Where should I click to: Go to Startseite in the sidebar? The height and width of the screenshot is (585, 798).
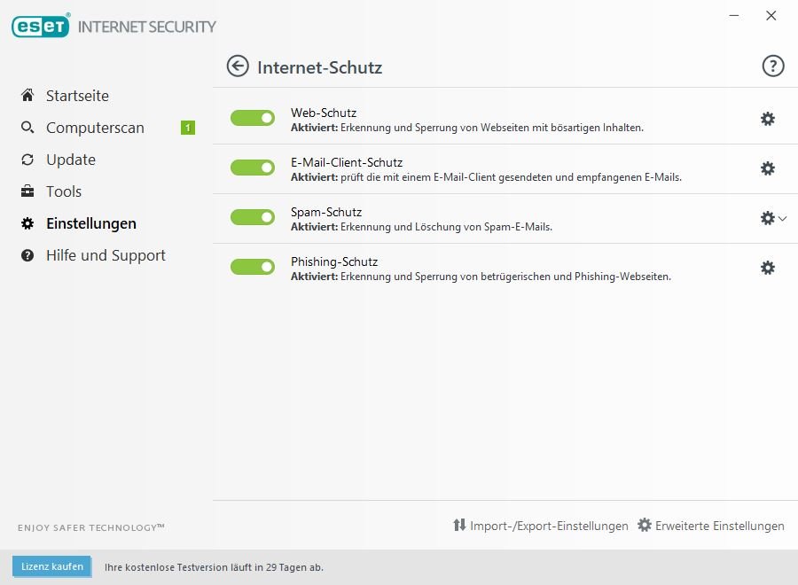pyautogui.click(x=77, y=96)
